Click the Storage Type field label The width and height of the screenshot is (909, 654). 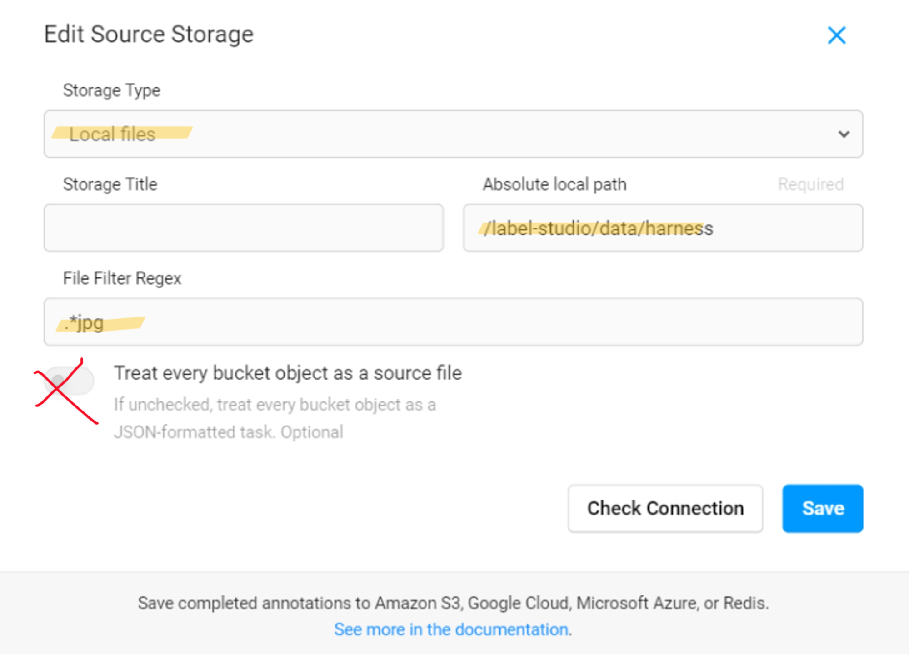coord(111,90)
